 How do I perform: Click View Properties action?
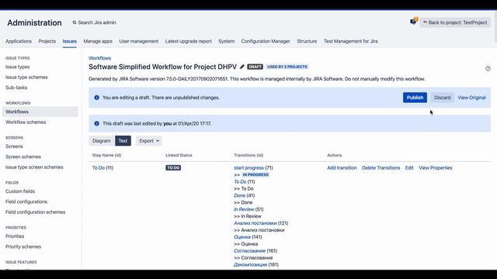435,167
